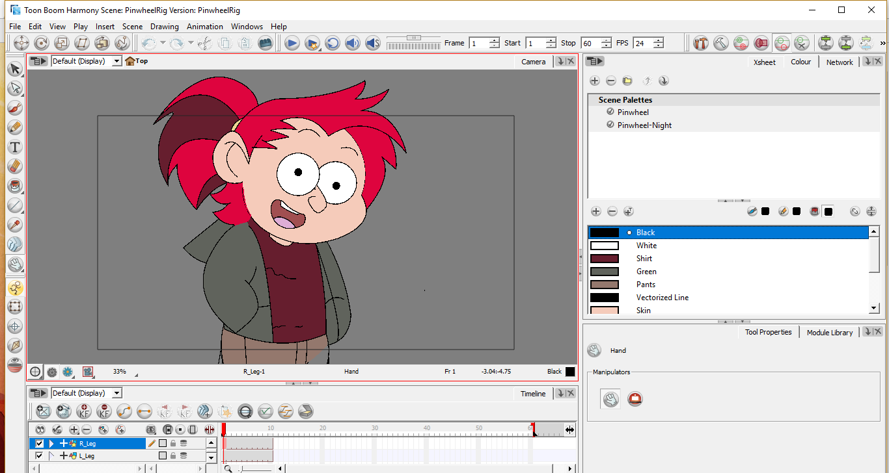The width and height of the screenshot is (889, 473).
Task: Select the Hand tool in left toolbar
Action: point(14,264)
